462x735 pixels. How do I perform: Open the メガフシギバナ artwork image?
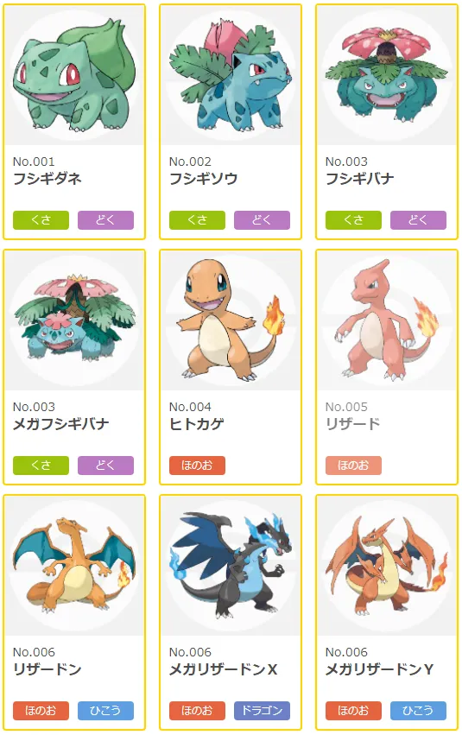point(74,320)
